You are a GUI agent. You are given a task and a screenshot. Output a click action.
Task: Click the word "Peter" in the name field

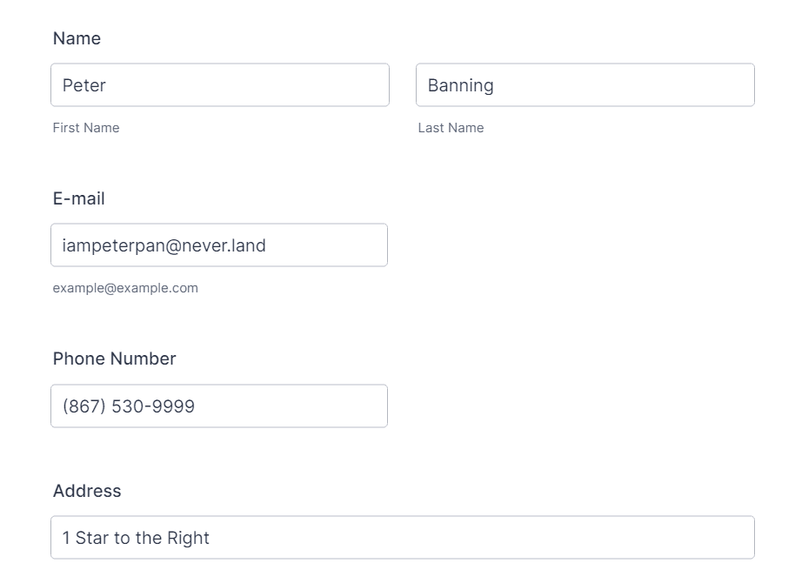click(84, 85)
